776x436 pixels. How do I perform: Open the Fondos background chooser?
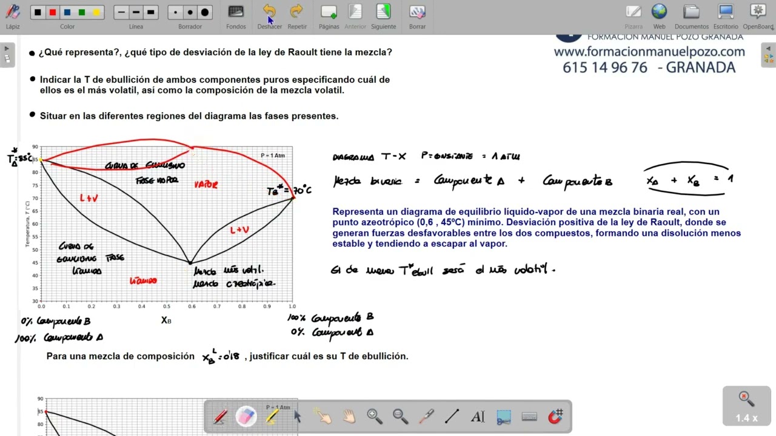(236, 16)
